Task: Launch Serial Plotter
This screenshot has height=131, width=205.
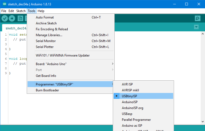Action: [71, 47]
